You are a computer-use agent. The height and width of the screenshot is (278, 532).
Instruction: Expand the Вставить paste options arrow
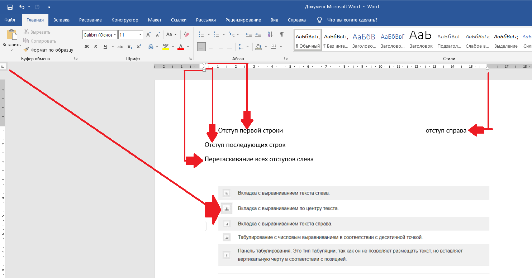pos(11,50)
